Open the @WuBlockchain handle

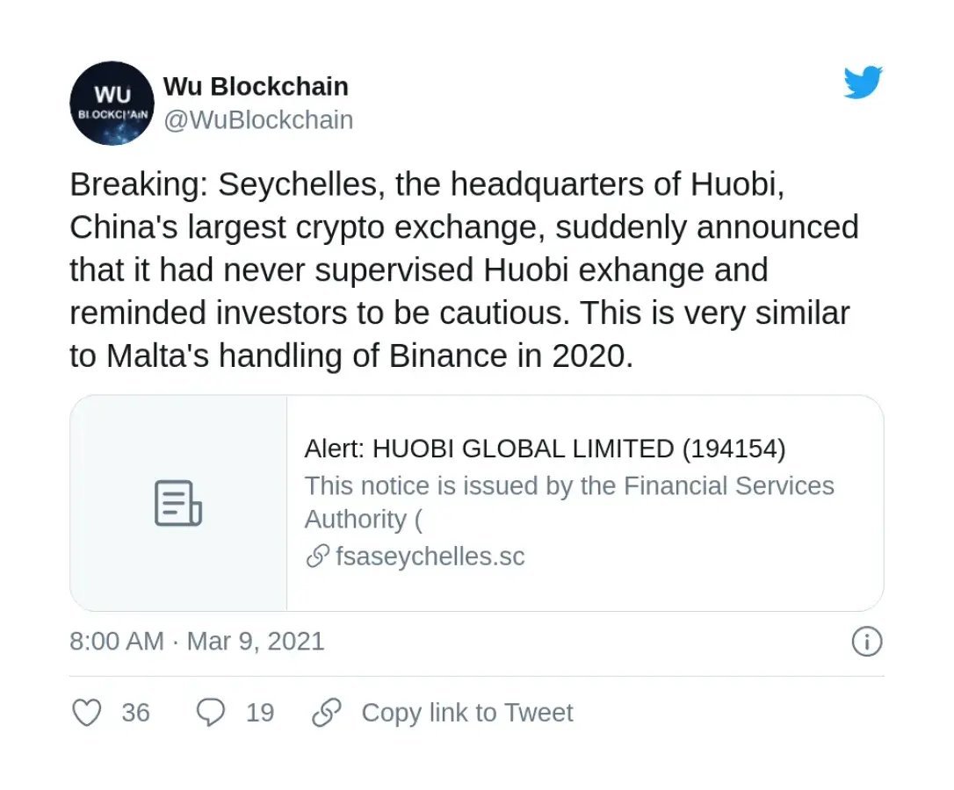258,120
